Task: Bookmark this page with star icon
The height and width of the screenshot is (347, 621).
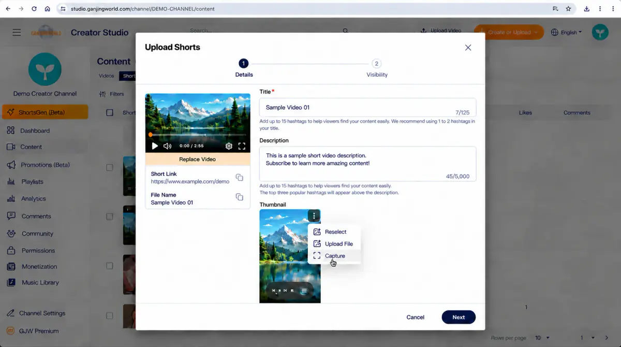Action: (x=568, y=9)
